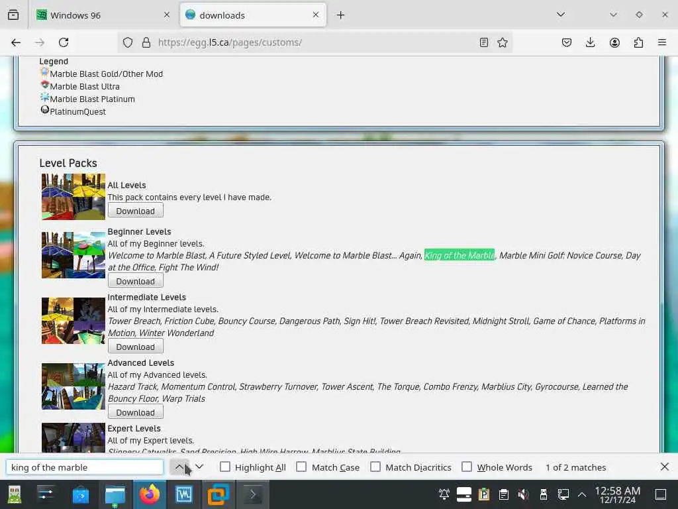Enable the Match Diacritics checkbox

375,467
